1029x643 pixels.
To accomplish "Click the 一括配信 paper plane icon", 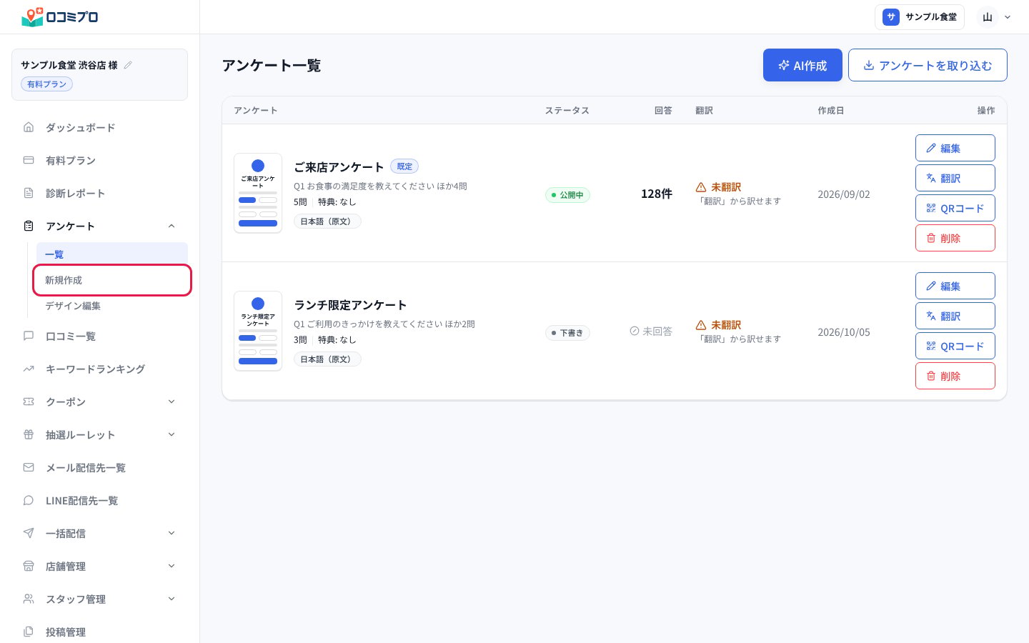I will tap(29, 533).
